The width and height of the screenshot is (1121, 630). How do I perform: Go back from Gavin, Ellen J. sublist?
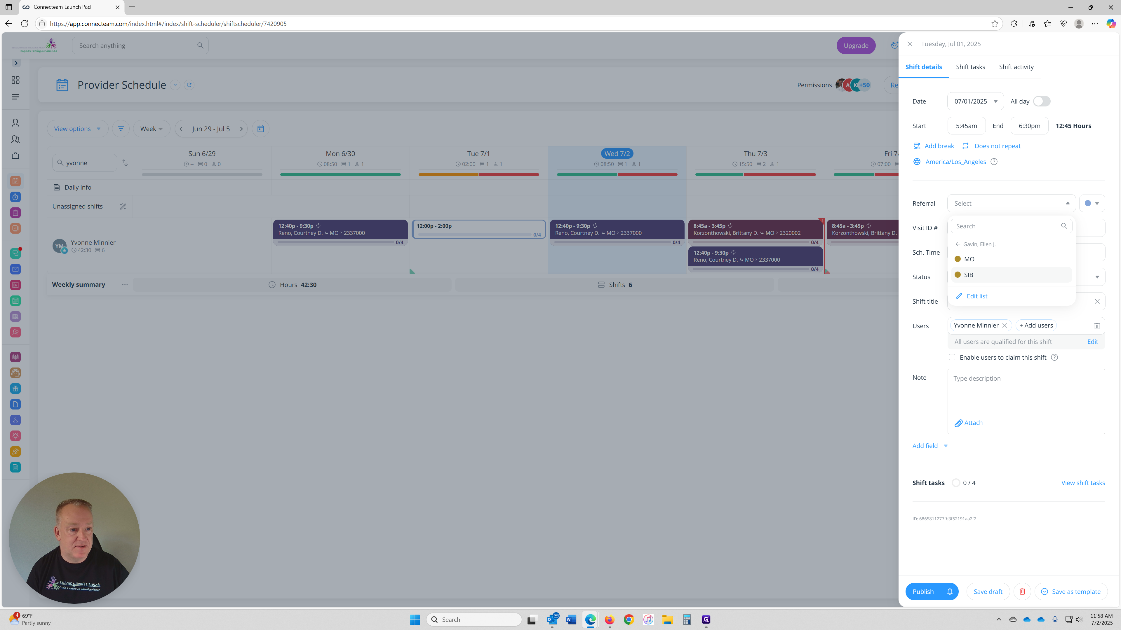click(958, 244)
